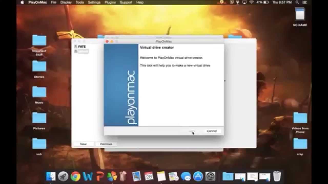Image resolution: width=328 pixels, height=184 pixels.
Task: Click the Apple logo menu
Action: pyautogui.click(x=22, y=2)
